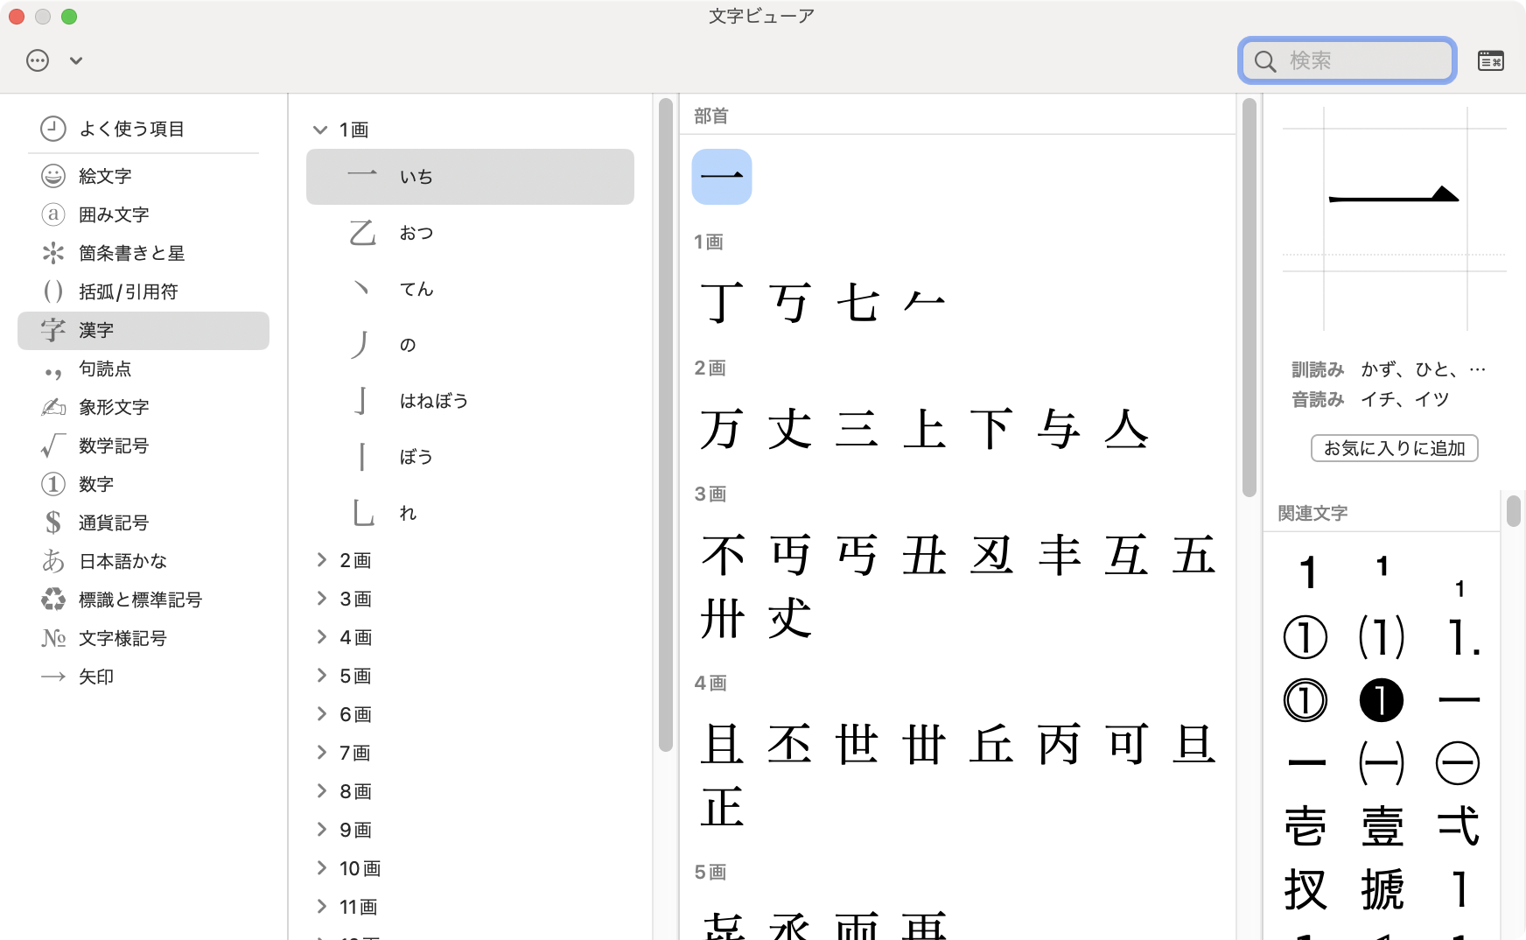Open the frequently used (よく使う項目) list

tap(131, 129)
